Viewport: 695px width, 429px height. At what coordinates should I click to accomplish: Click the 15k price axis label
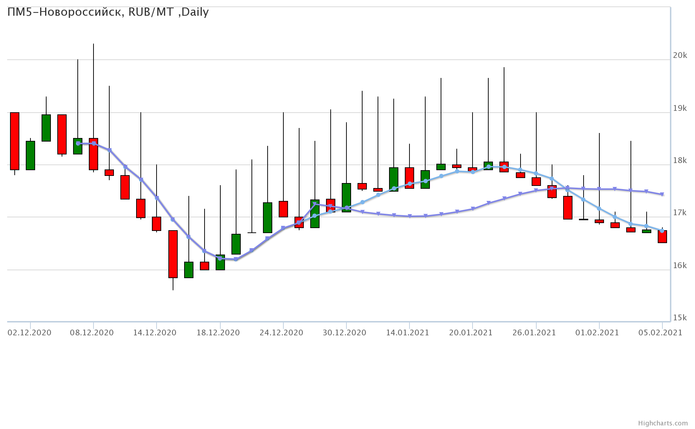(x=680, y=318)
